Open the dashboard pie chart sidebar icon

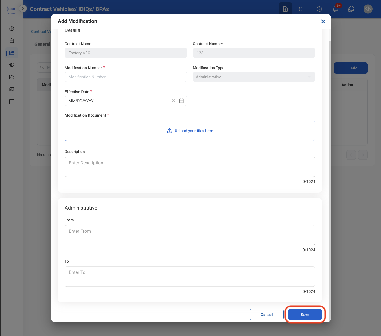pyautogui.click(x=12, y=29)
